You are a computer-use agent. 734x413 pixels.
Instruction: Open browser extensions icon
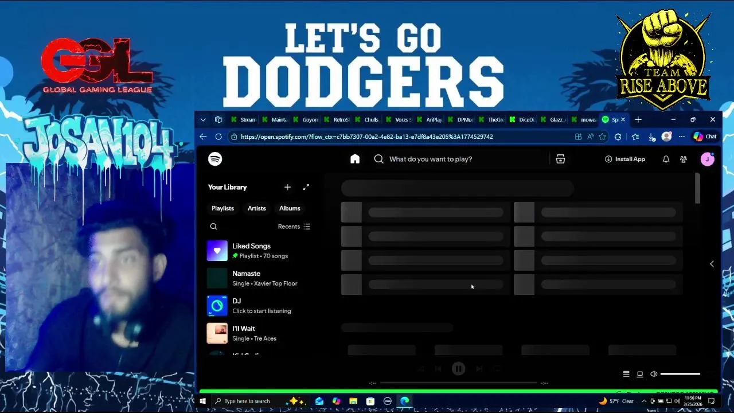(618, 137)
